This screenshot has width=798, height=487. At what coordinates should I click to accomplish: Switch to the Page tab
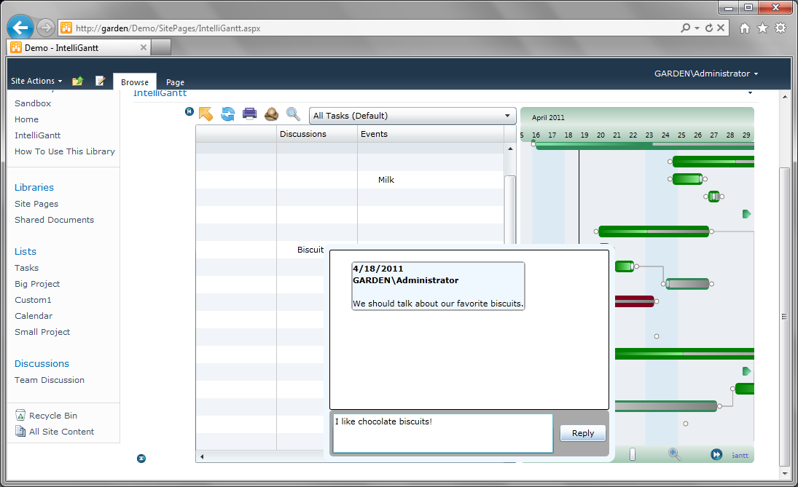pyautogui.click(x=175, y=82)
